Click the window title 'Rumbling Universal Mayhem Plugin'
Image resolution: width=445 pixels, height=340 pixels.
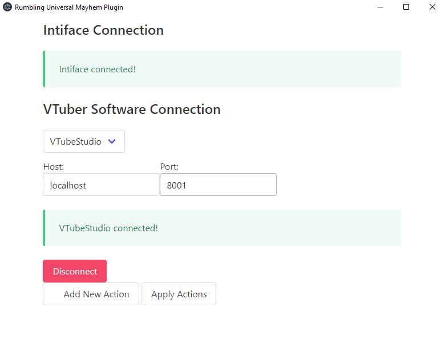pyautogui.click(x=69, y=7)
